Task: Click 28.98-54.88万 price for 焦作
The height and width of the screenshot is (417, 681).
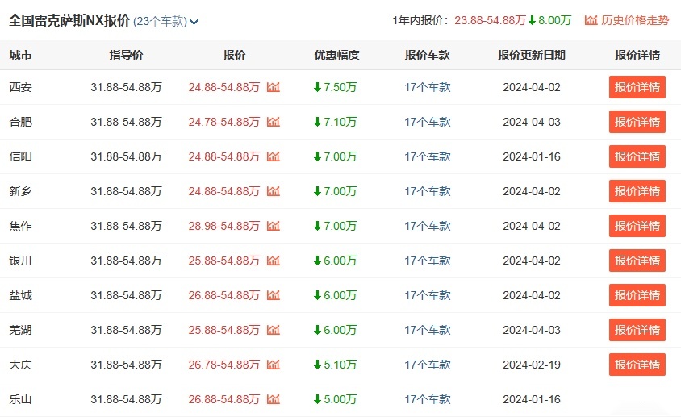Action: click(224, 227)
